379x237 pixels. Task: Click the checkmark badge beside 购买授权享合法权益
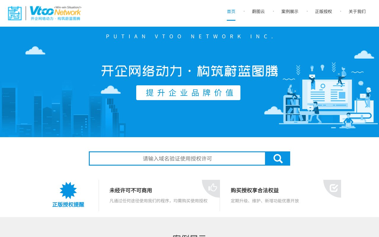pyautogui.click(x=333, y=188)
